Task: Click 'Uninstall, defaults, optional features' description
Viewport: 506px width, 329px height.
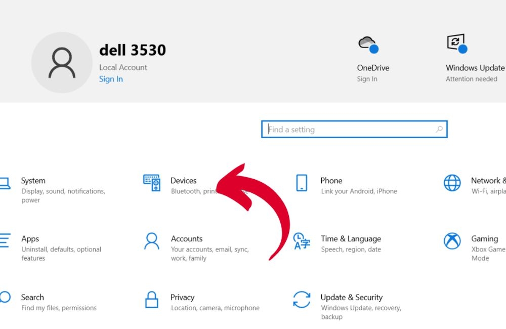Action: [x=61, y=254]
